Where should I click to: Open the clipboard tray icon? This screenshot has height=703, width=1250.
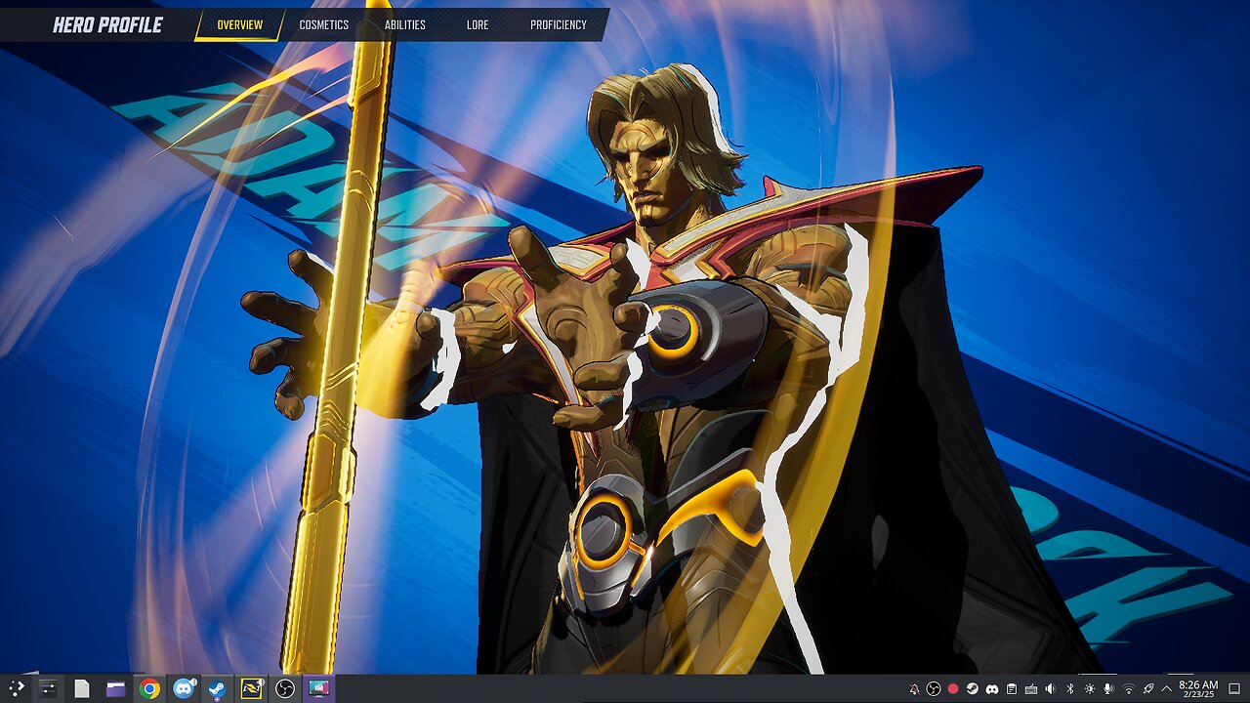pyautogui.click(x=1012, y=689)
